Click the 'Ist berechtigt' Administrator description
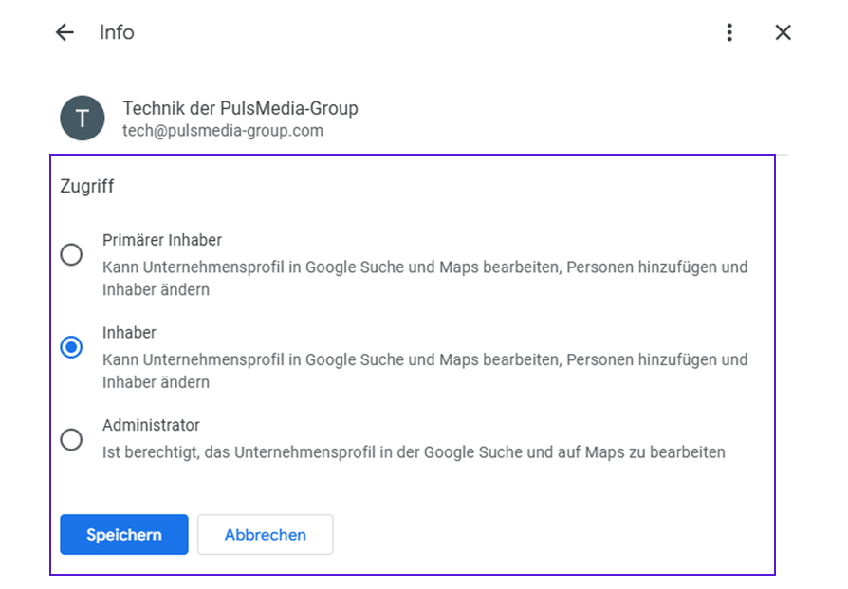Image resolution: width=848 pixels, height=589 pixels. coord(414,452)
